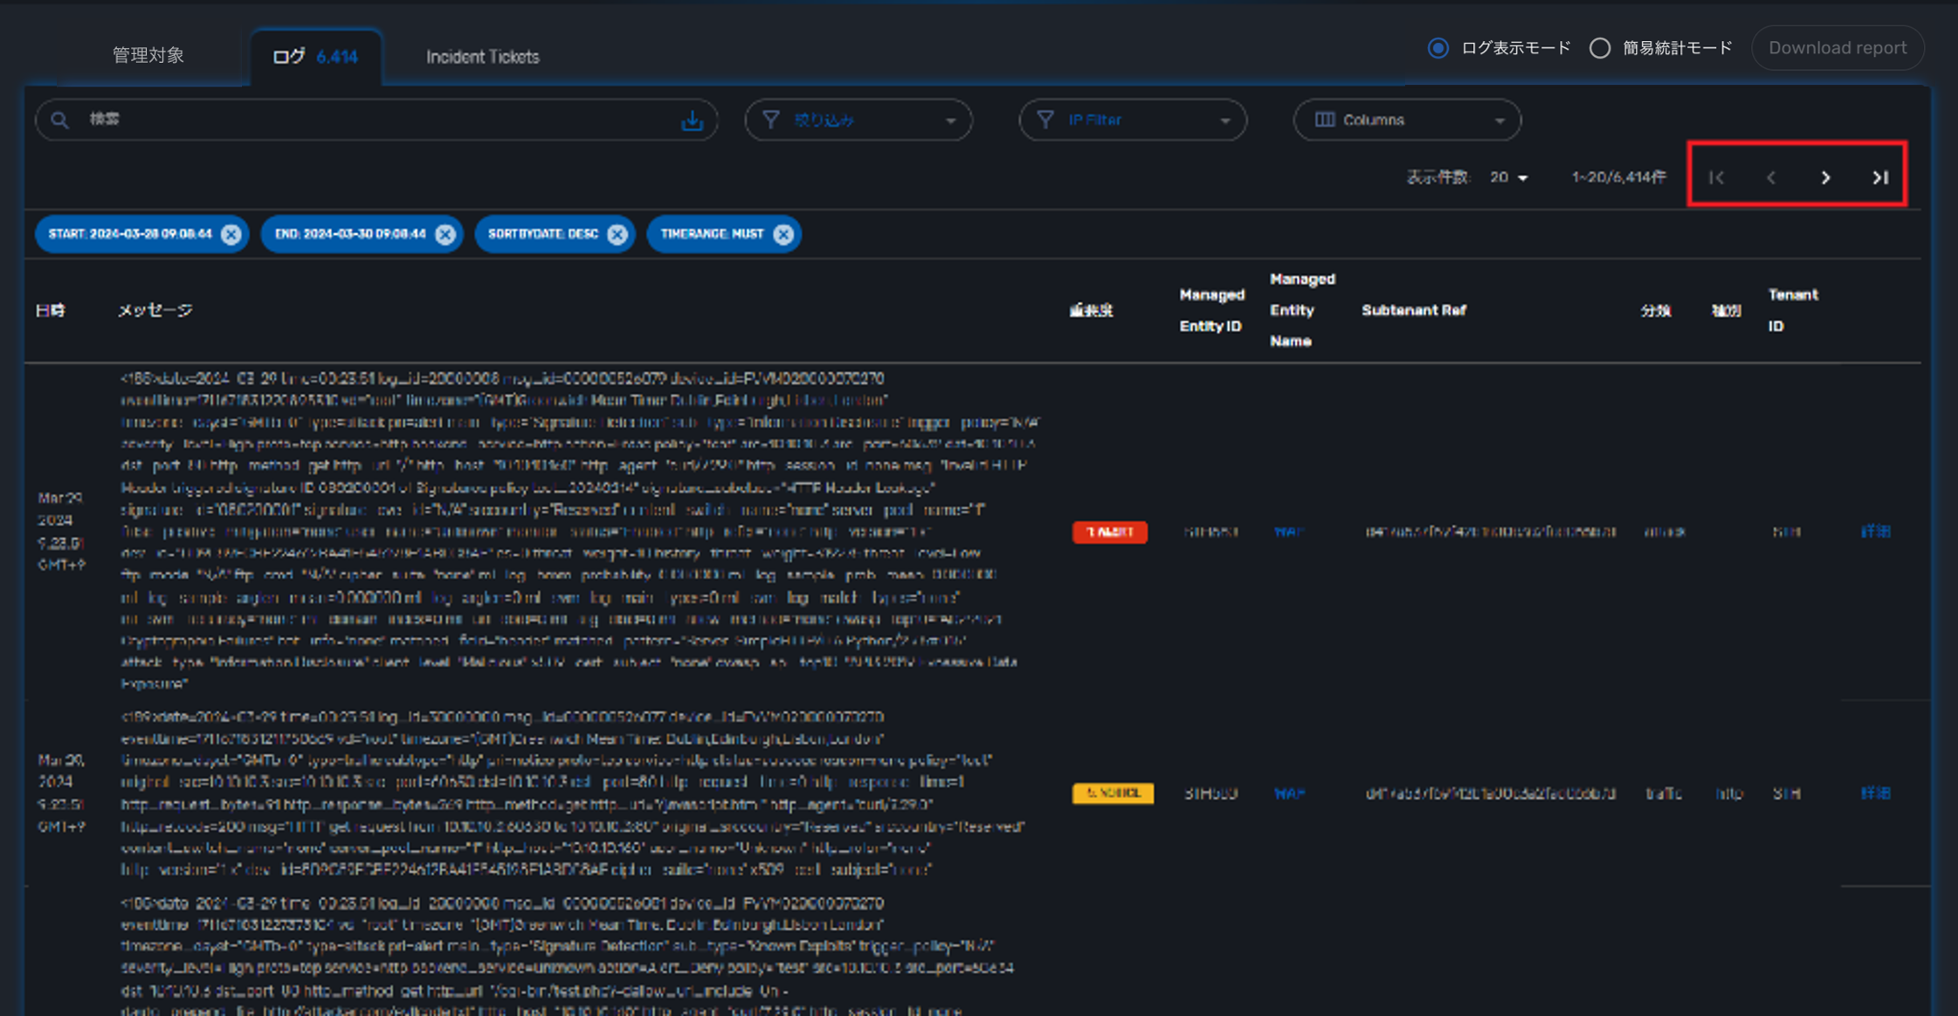1958x1016 pixels.
Task: Click the Download report button
Action: [x=1837, y=48]
